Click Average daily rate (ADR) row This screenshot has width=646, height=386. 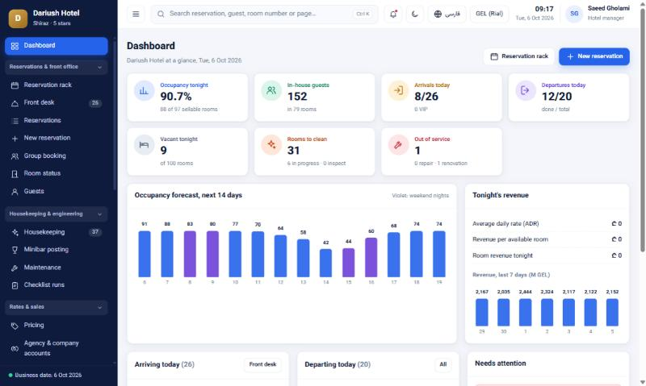click(x=547, y=224)
